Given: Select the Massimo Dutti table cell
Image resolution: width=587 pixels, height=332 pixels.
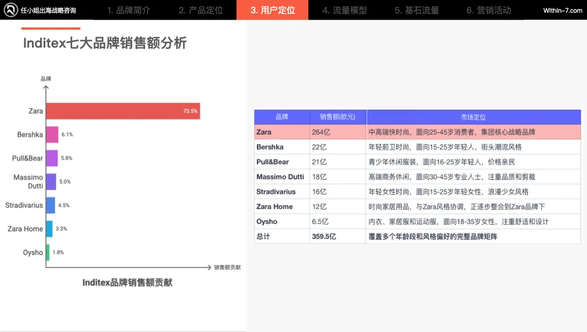Looking at the screenshot, I should click(282, 176).
